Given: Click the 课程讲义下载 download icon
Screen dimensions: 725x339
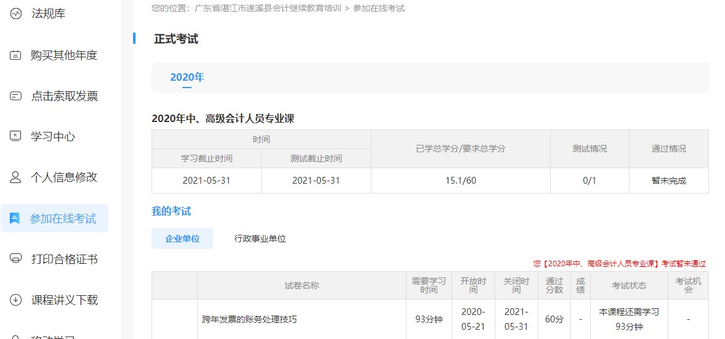Looking at the screenshot, I should [16, 300].
